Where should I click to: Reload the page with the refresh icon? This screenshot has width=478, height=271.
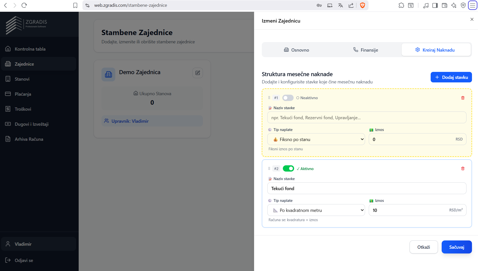pos(24,5)
